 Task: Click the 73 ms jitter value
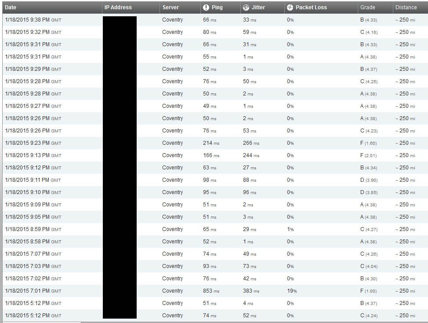pos(250,266)
